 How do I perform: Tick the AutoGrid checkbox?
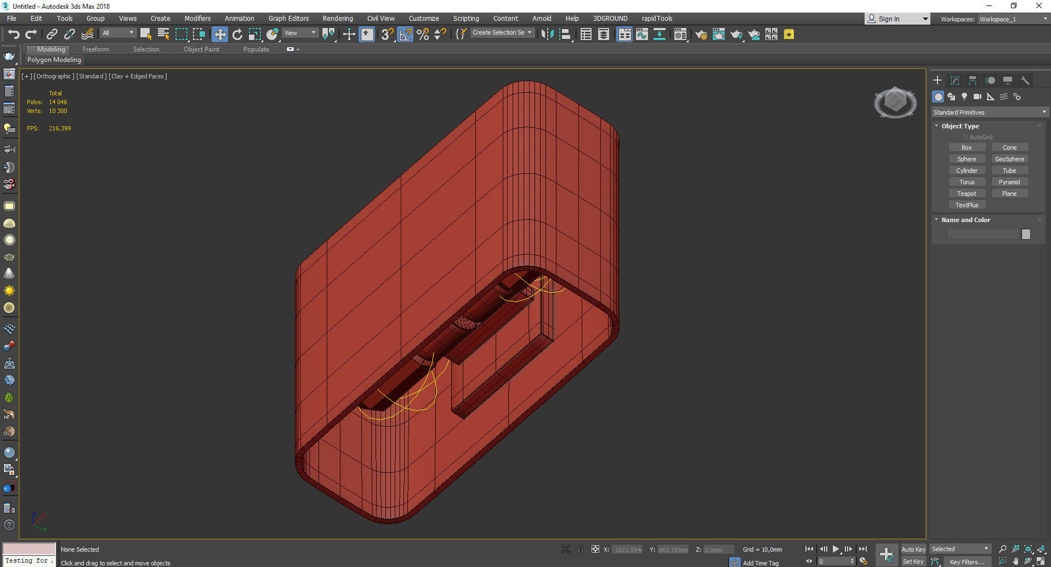(x=965, y=137)
